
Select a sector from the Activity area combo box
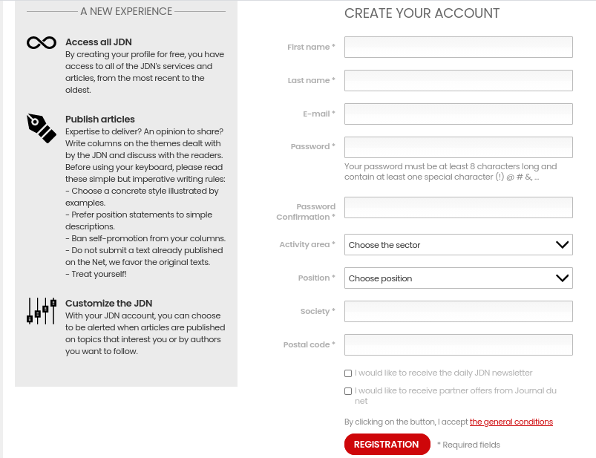[458, 244]
